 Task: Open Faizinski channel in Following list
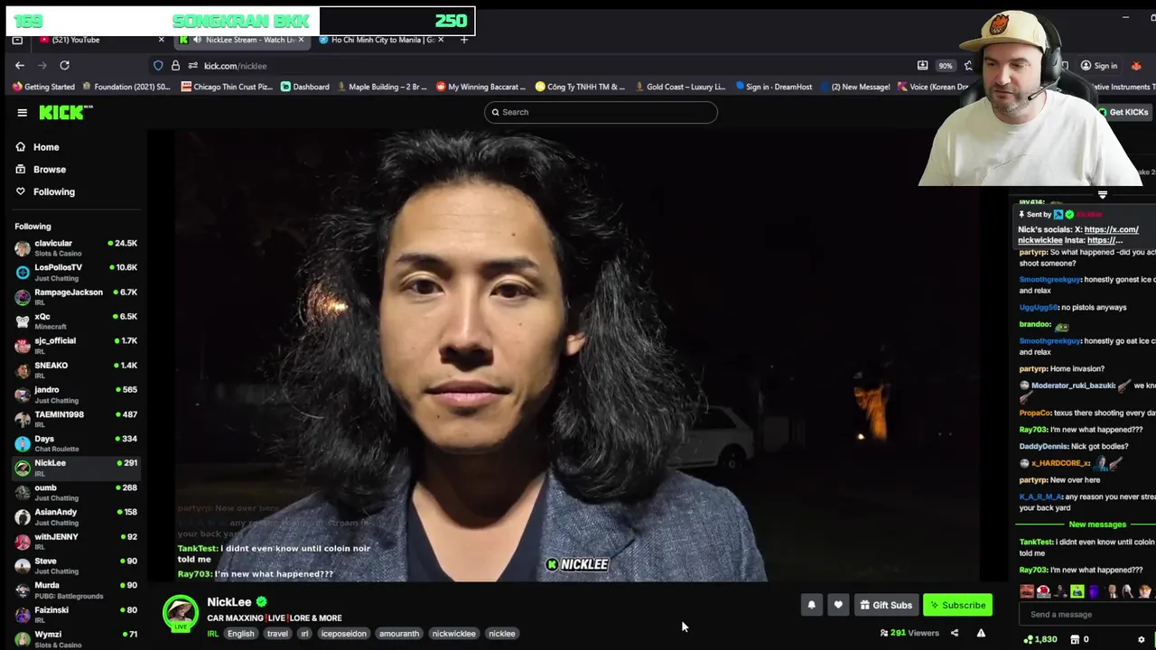76,614
